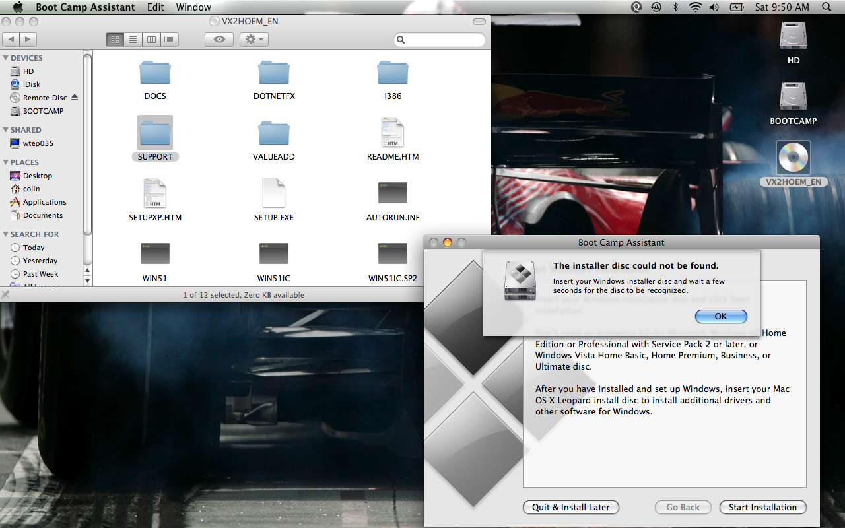Switch Finder to list view
The width and height of the screenshot is (845, 528).
click(133, 40)
